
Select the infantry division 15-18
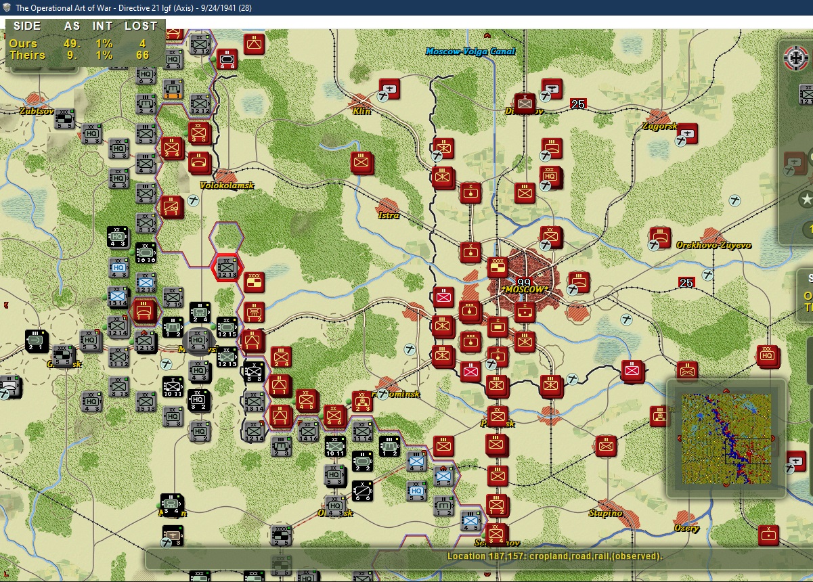146,401
